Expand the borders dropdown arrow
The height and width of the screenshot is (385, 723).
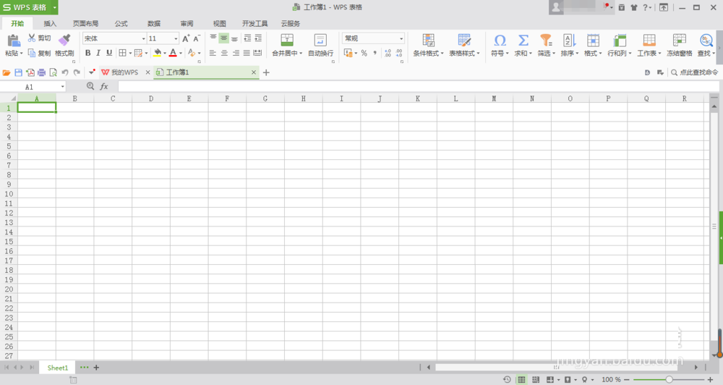tap(130, 54)
